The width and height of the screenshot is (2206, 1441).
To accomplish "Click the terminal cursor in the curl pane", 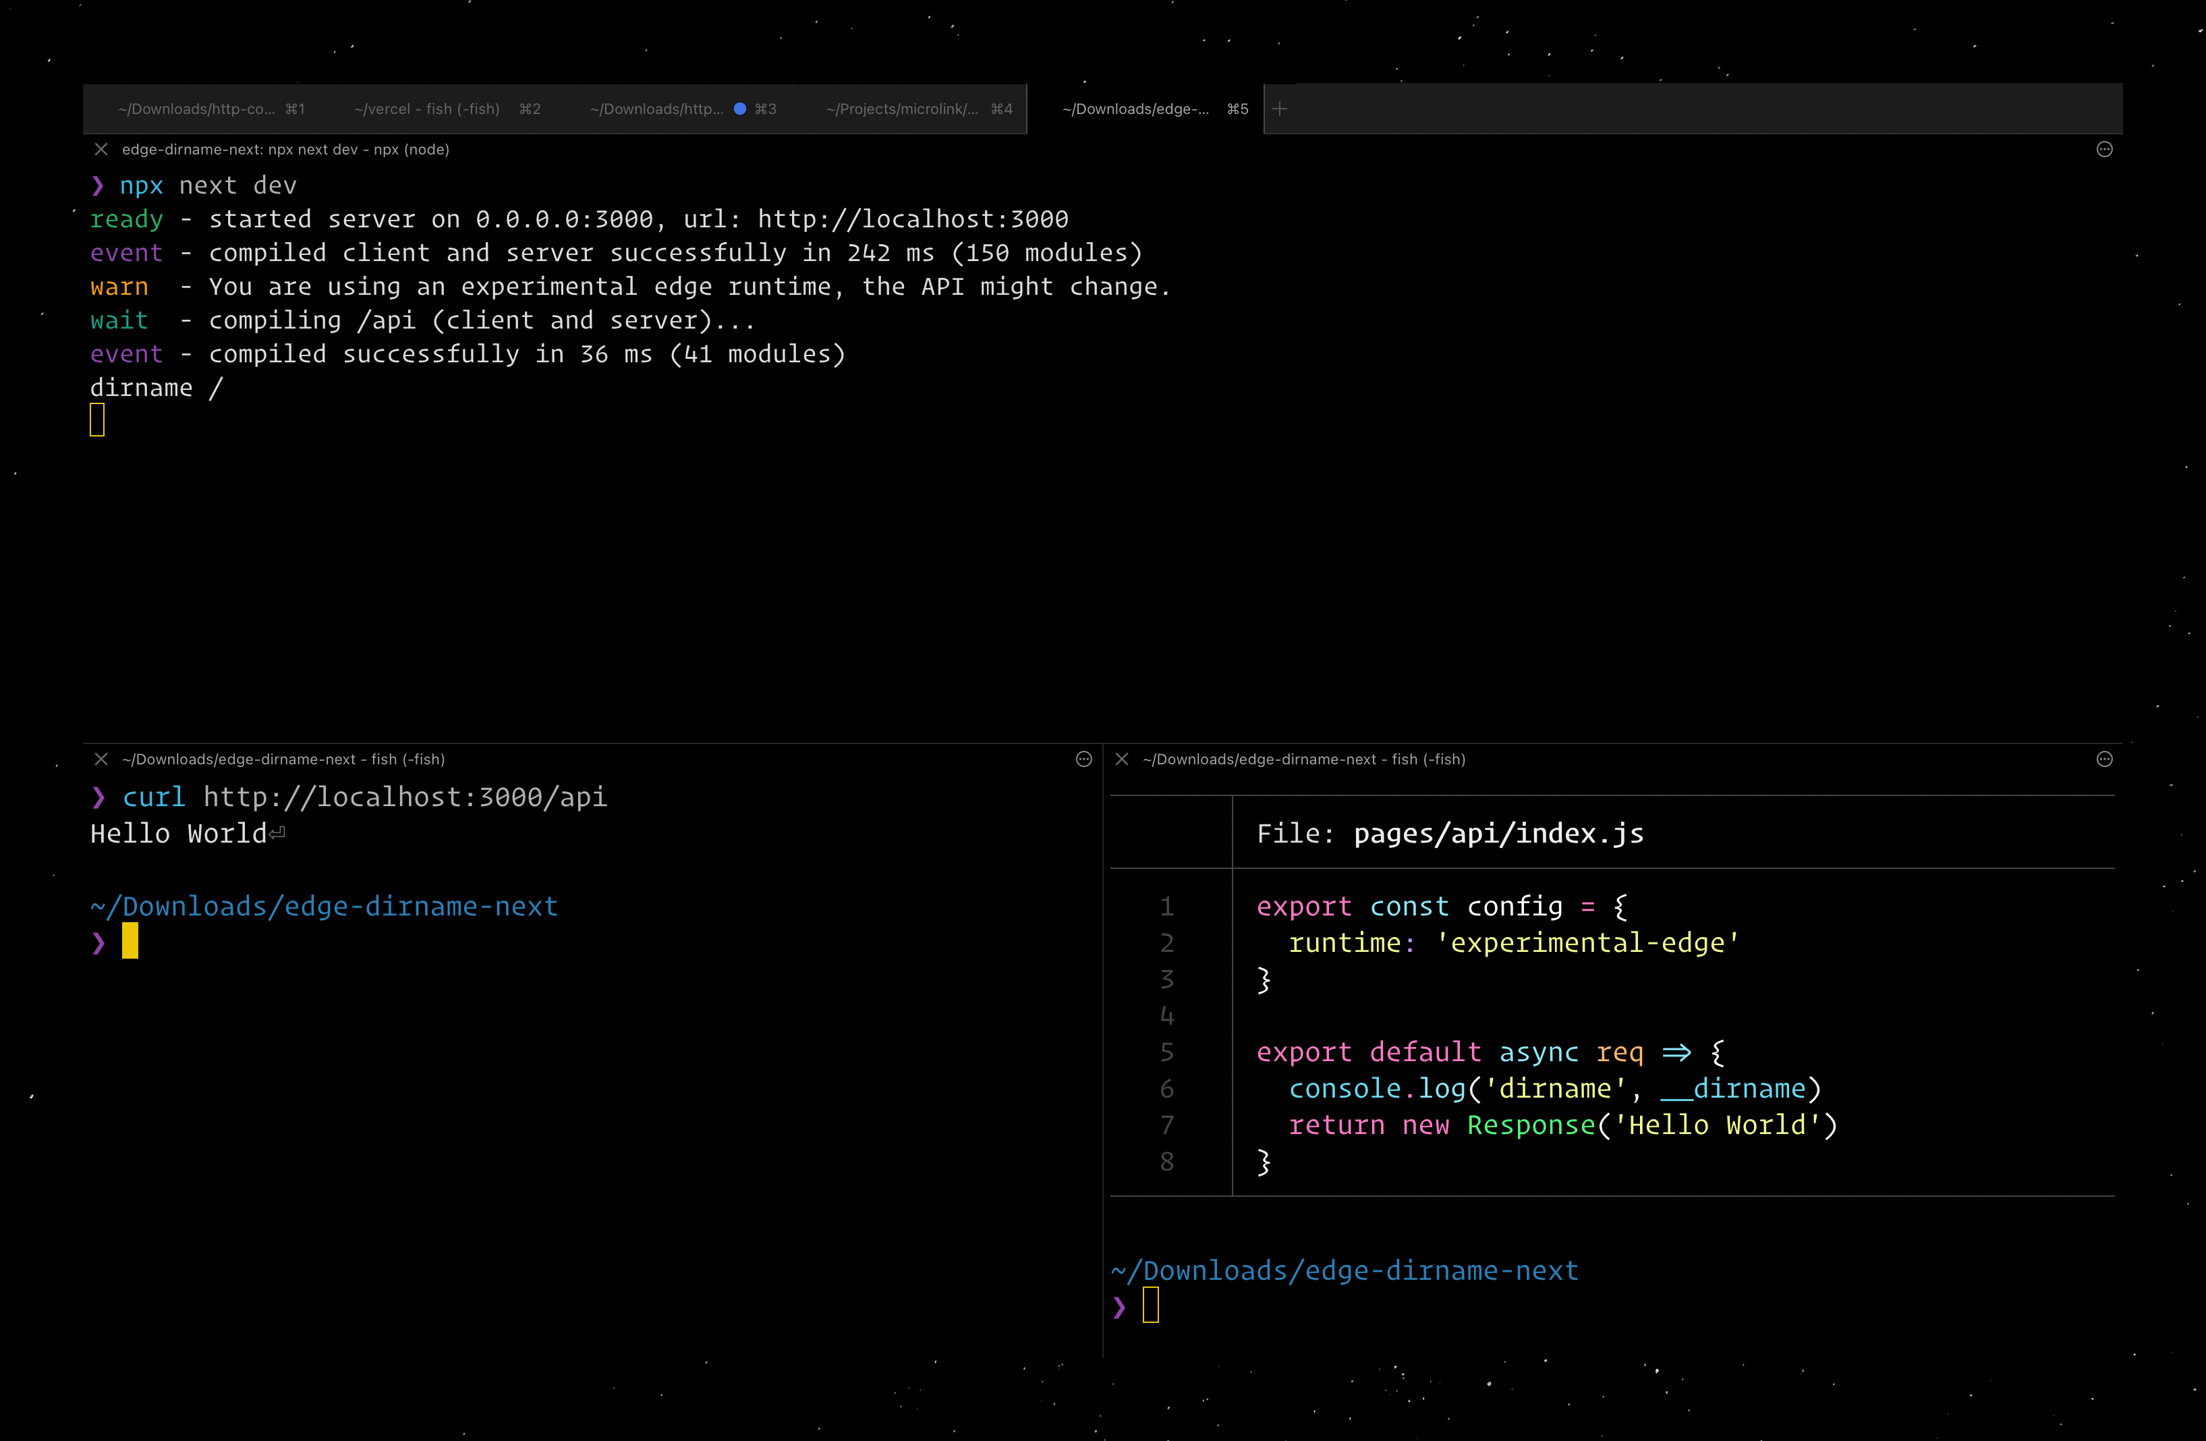I will pyautogui.click(x=130, y=942).
